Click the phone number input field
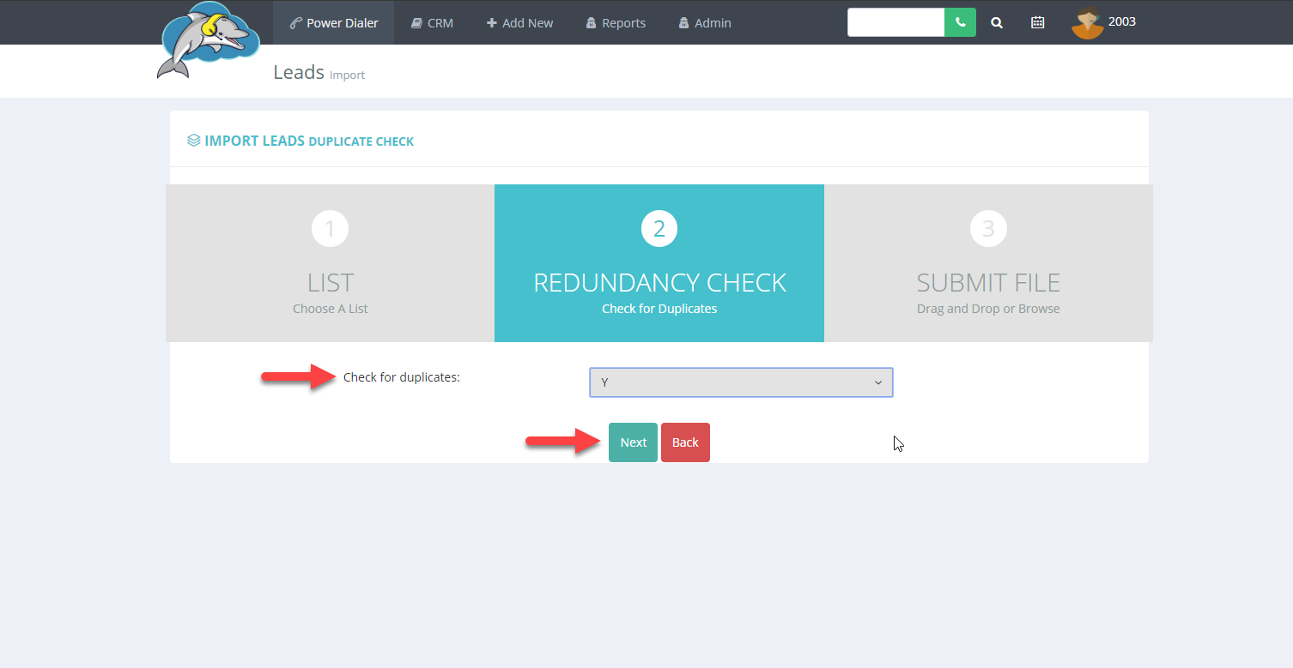This screenshot has height=668, width=1293. 895,22
